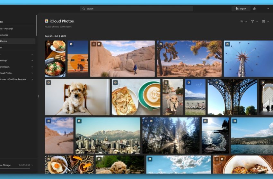Open the latte and pastry photo

(136, 97)
